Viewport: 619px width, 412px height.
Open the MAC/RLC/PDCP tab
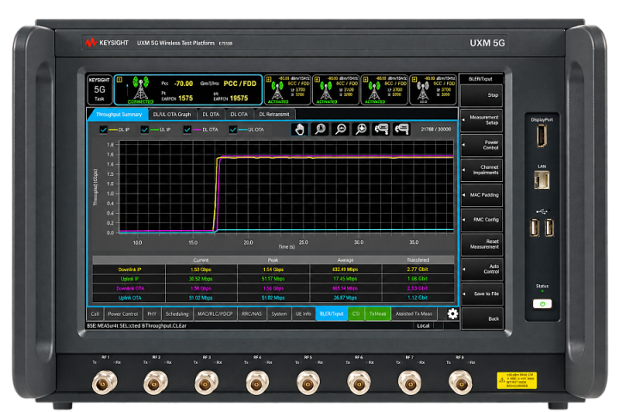pos(215,314)
